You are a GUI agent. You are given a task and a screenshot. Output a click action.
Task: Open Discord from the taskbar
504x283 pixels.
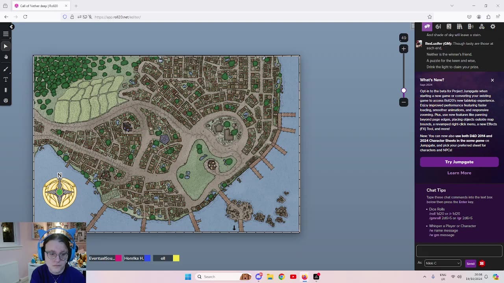point(259,277)
